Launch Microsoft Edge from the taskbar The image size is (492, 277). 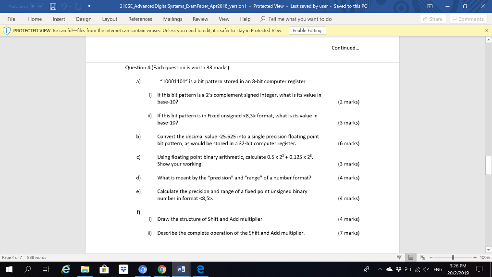pyautogui.click(x=200, y=269)
